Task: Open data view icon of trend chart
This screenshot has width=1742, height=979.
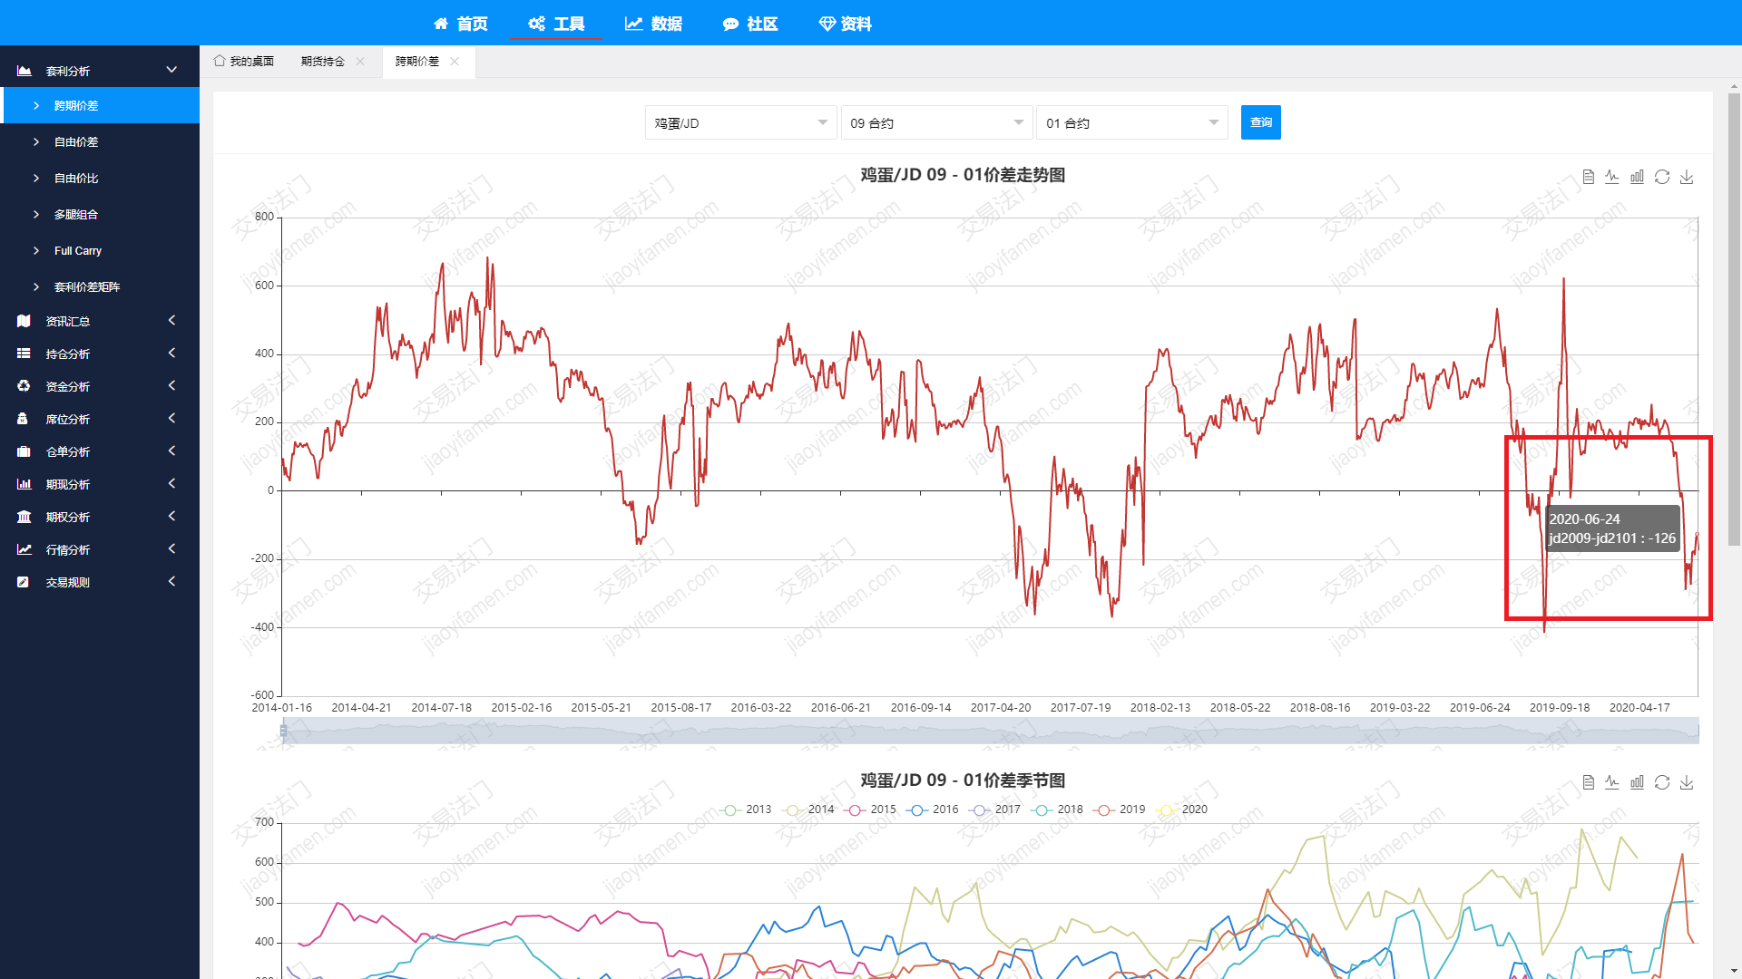Action: (1588, 177)
